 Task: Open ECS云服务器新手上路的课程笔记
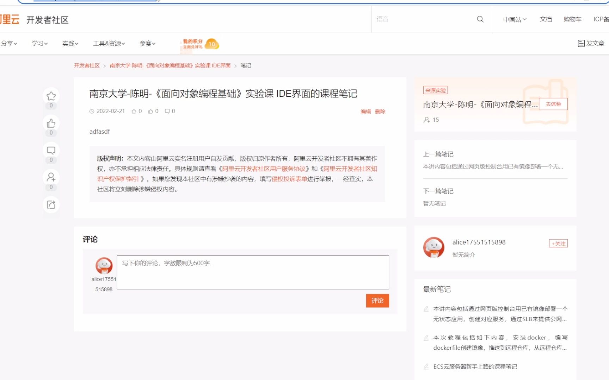click(x=475, y=367)
